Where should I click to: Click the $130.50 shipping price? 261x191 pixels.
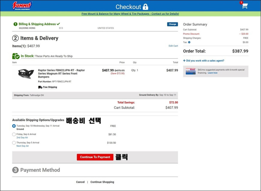tap(112, 143)
